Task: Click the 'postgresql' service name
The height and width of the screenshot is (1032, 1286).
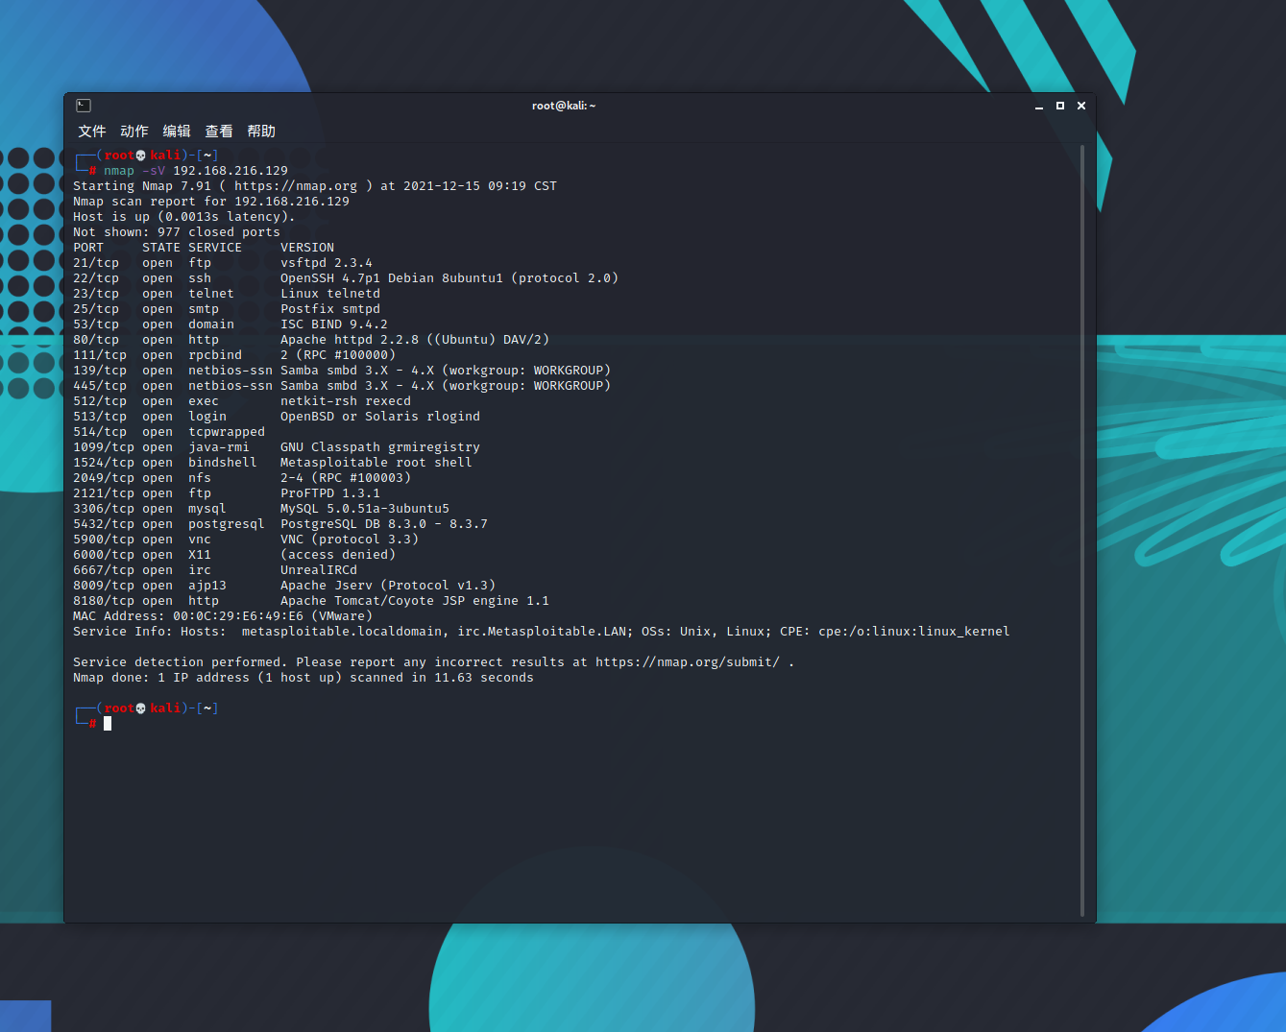Action: (227, 524)
